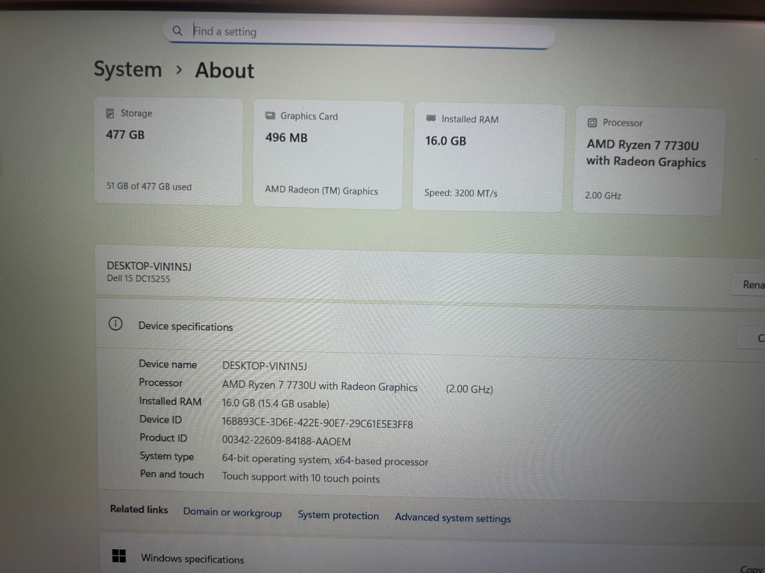
Task: Click the Processor chip icon
Action: point(592,123)
